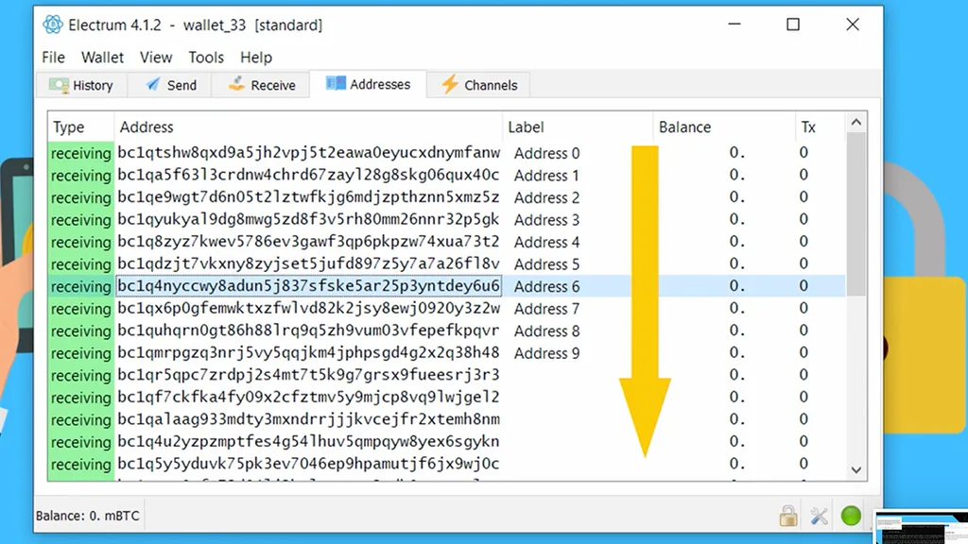
Task: Open the Channels tab
Action: 479,85
